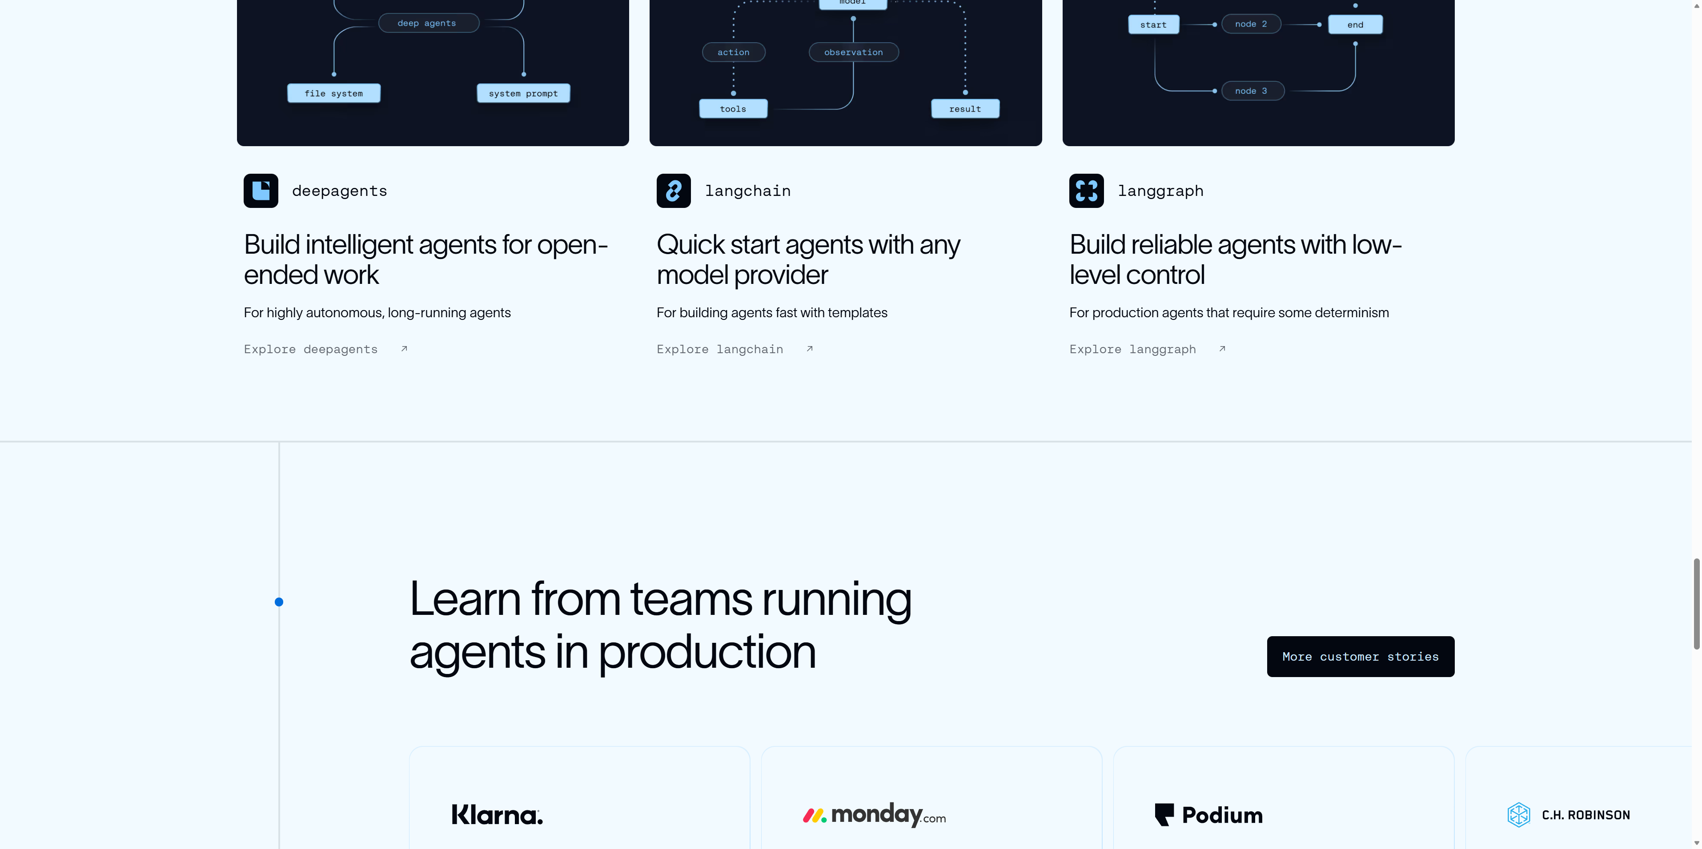The image size is (1702, 849).
Task: Click the langchain link icon
Action: pyautogui.click(x=674, y=191)
